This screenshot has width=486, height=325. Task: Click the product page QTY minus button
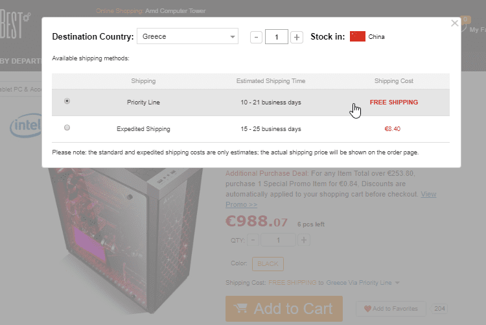coord(253,240)
